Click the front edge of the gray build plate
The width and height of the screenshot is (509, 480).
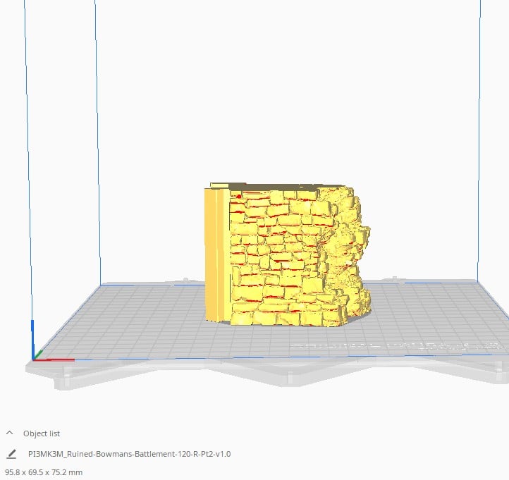pyautogui.click(x=259, y=374)
